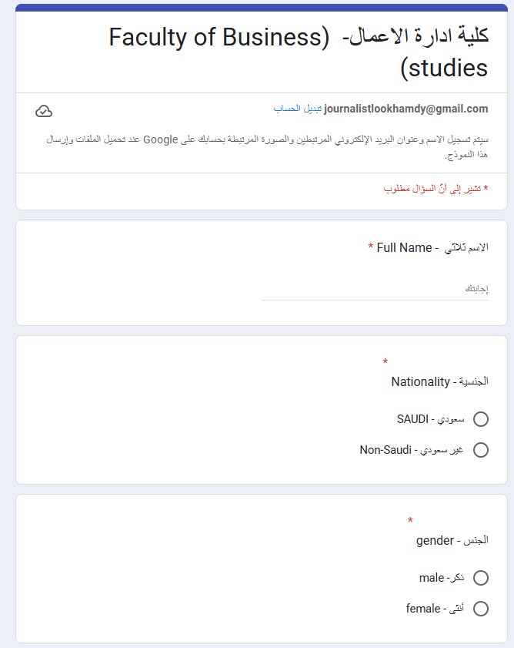The image size is (514, 648).
Task: Click the 'SAUDI - سعودي' option text
Action: pyautogui.click(x=430, y=419)
